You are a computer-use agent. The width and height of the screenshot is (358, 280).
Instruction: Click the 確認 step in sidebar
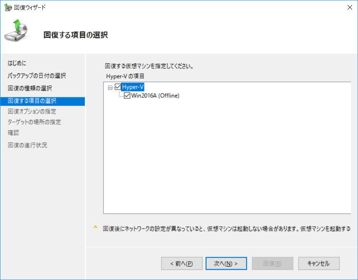14,133
